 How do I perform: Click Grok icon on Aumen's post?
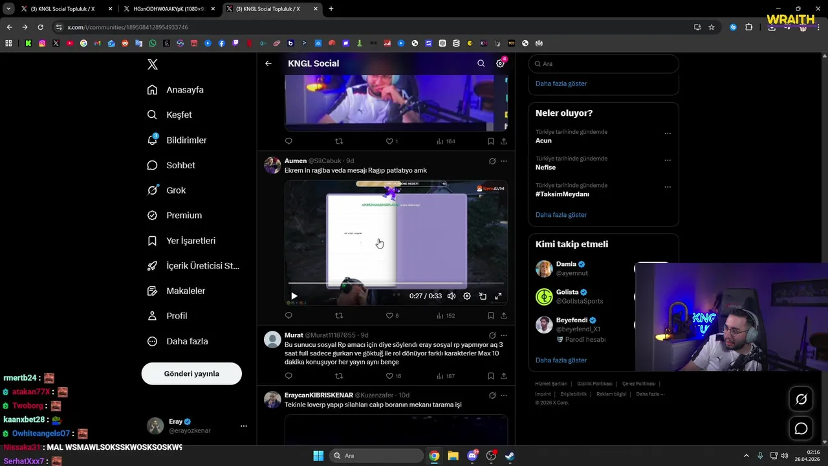[x=492, y=161]
